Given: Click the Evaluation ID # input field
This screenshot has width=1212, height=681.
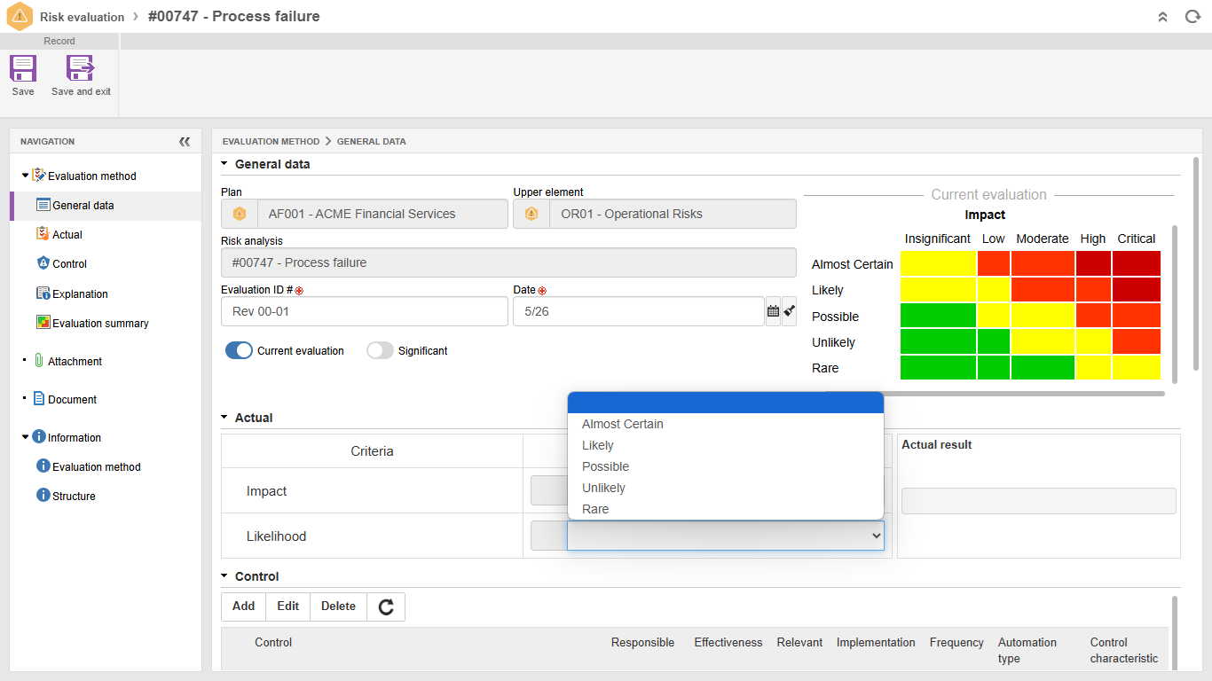Looking at the screenshot, I should point(364,311).
